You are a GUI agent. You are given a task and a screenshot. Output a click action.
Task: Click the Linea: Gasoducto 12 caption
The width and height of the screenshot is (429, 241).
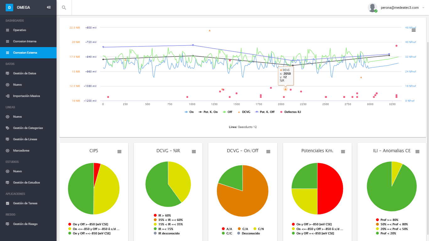tap(243, 127)
